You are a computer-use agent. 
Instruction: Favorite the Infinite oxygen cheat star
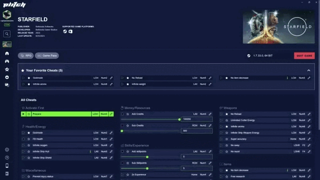pos(29,145)
